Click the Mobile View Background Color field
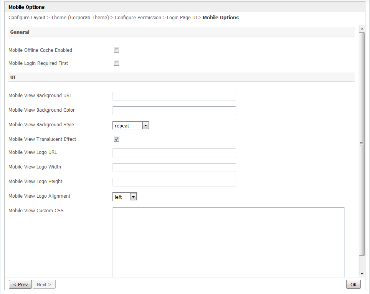Screen dimensions: 370x294 tap(174, 111)
